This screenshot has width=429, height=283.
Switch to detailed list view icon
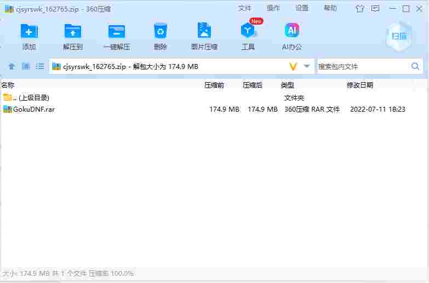[x=26, y=66]
